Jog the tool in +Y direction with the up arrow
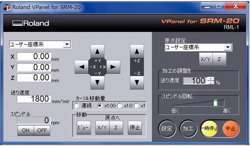This screenshot has width=250, height=147. point(97,51)
